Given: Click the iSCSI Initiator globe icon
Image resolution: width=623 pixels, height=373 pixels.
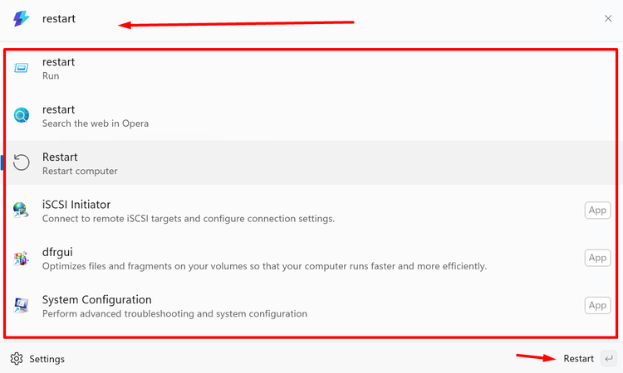Looking at the screenshot, I should 21,210.
